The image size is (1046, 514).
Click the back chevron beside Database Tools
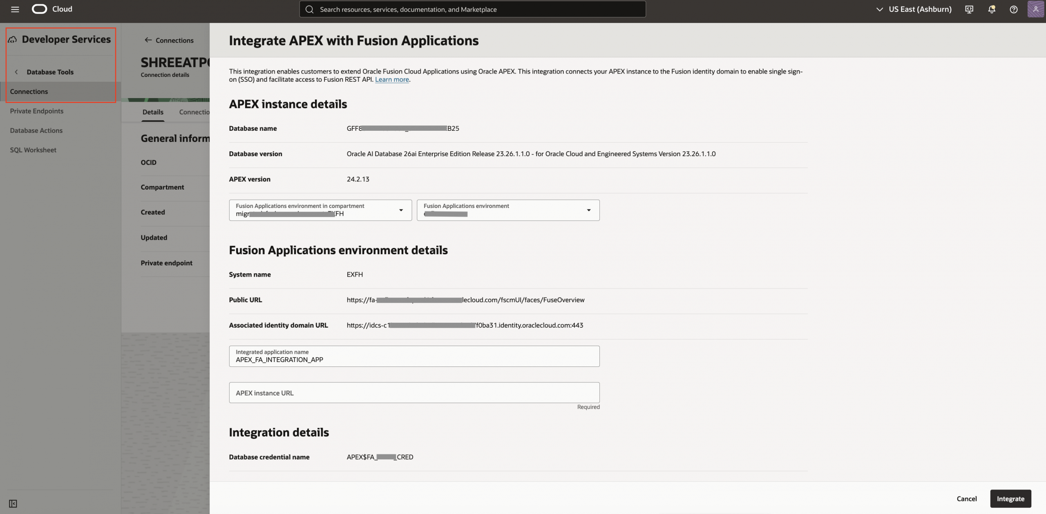[16, 72]
